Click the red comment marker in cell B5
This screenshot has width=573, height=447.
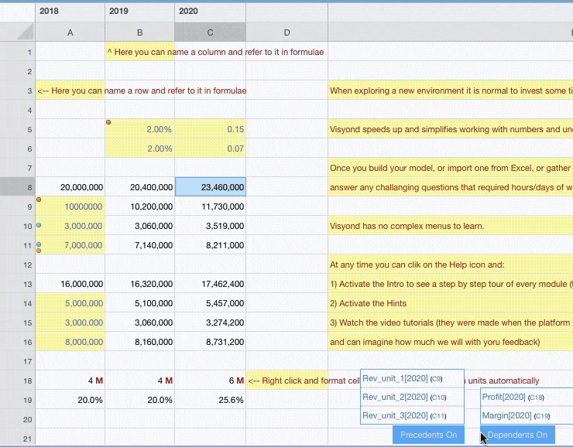pos(108,122)
